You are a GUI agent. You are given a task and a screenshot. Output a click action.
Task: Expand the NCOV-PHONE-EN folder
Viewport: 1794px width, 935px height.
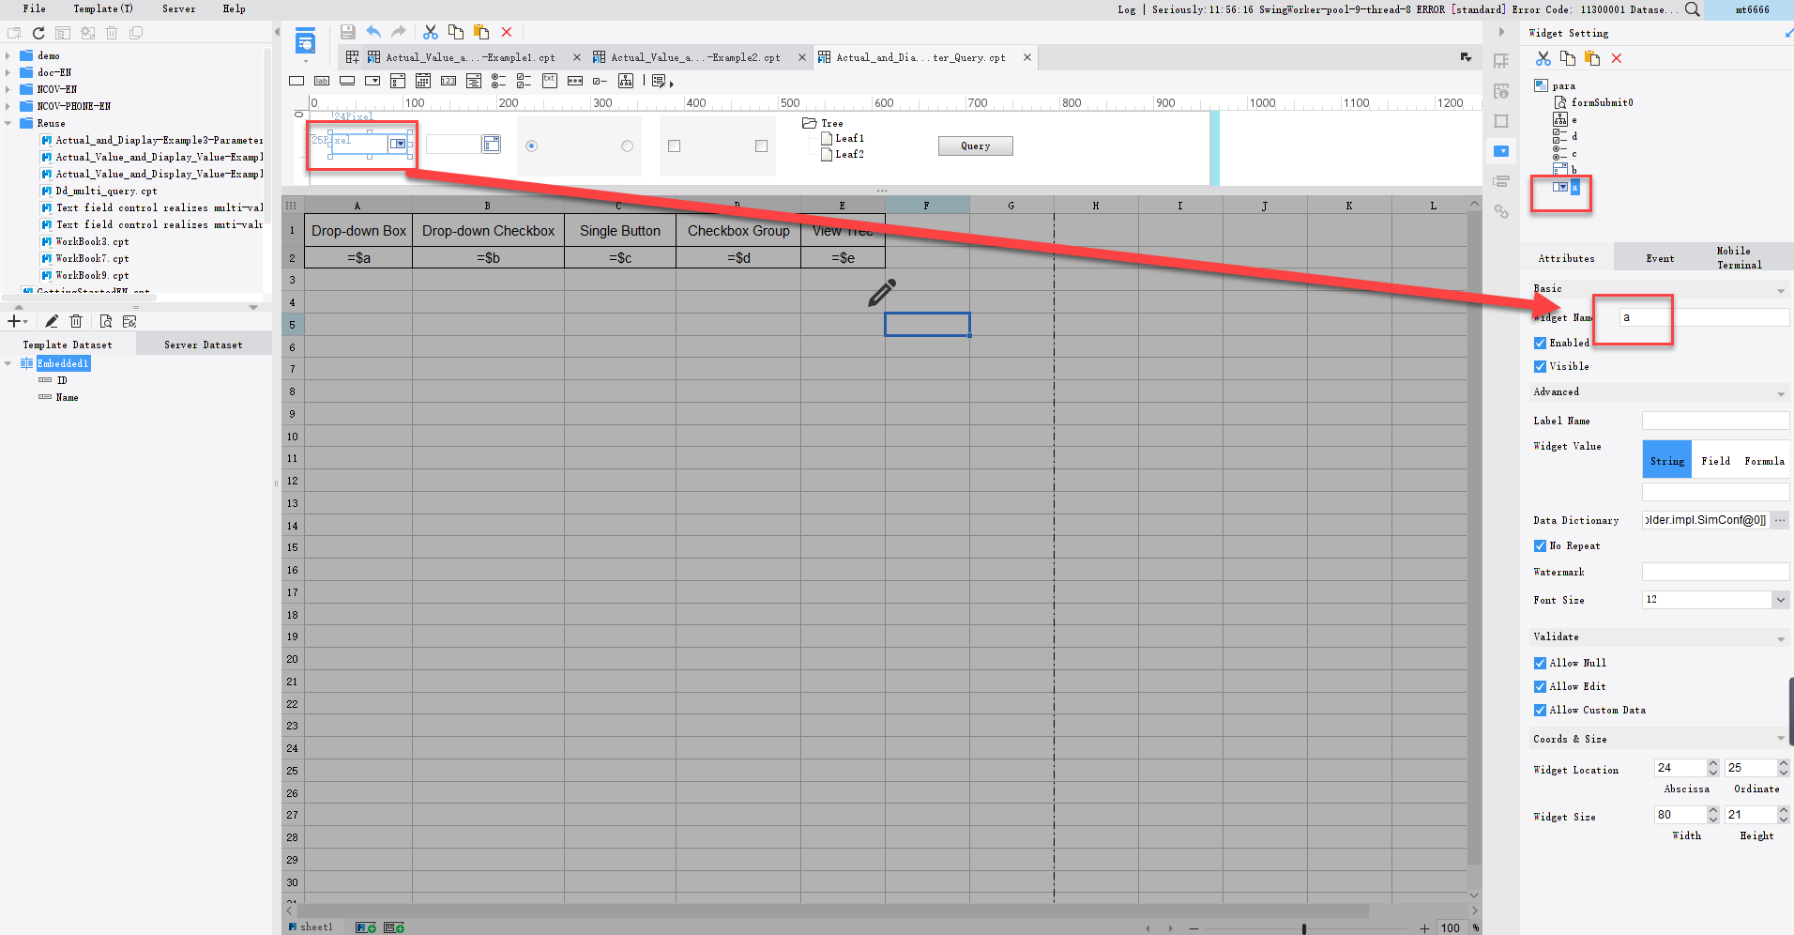tap(8, 107)
